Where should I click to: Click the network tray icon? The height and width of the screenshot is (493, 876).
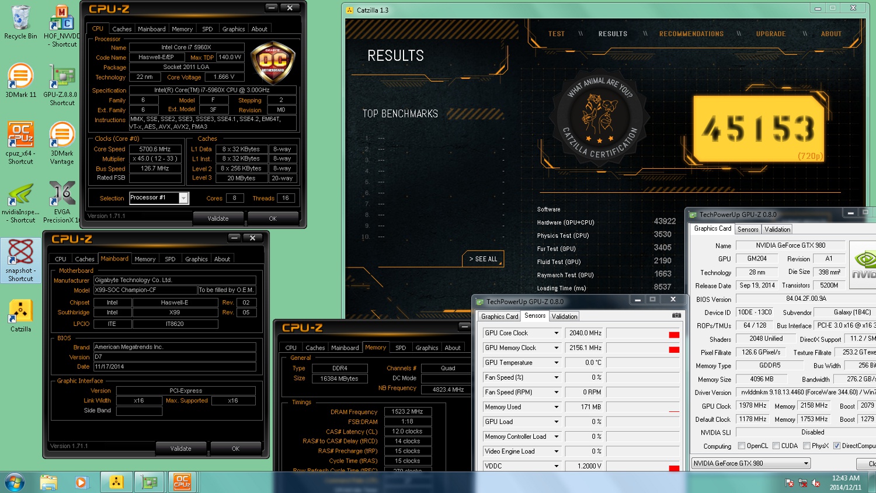click(x=802, y=483)
